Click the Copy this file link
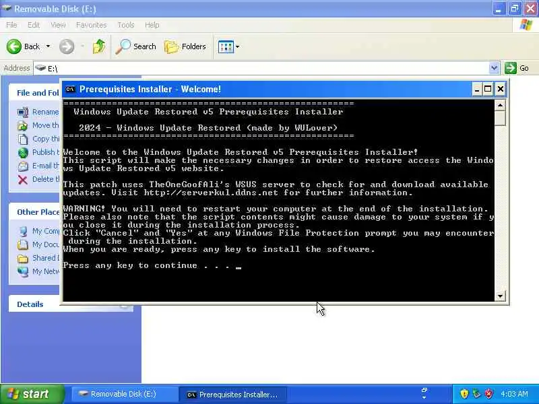 tap(45, 139)
